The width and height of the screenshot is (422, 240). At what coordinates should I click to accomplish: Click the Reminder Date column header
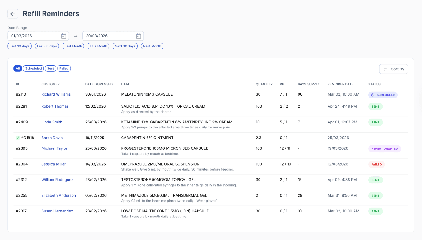tap(340, 84)
